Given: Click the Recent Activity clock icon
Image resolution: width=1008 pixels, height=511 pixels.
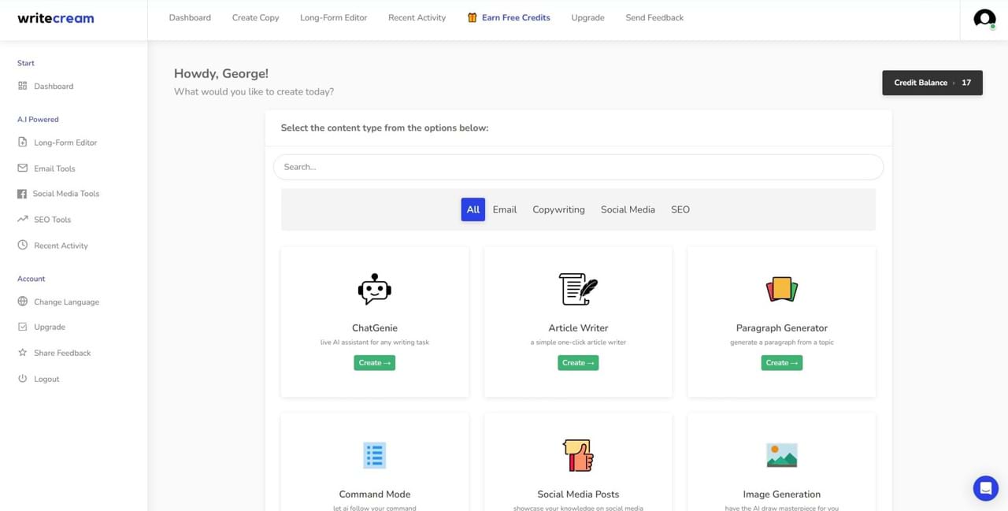Looking at the screenshot, I should (22, 246).
